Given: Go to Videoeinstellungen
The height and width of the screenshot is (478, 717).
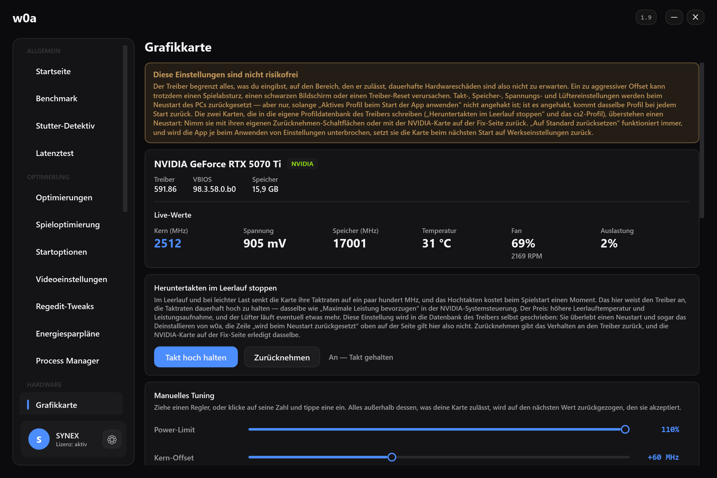Looking at the screenshot, I should pyautogui.click(x=71, y=279).
